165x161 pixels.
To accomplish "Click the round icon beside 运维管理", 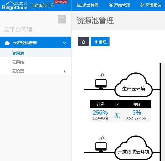I will click(x=111, y=5).
